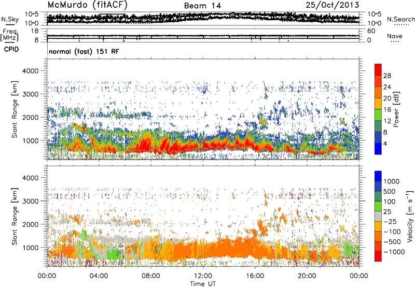Click the 'Freq. [MHz]' axis label

click(x=10, y=35)
